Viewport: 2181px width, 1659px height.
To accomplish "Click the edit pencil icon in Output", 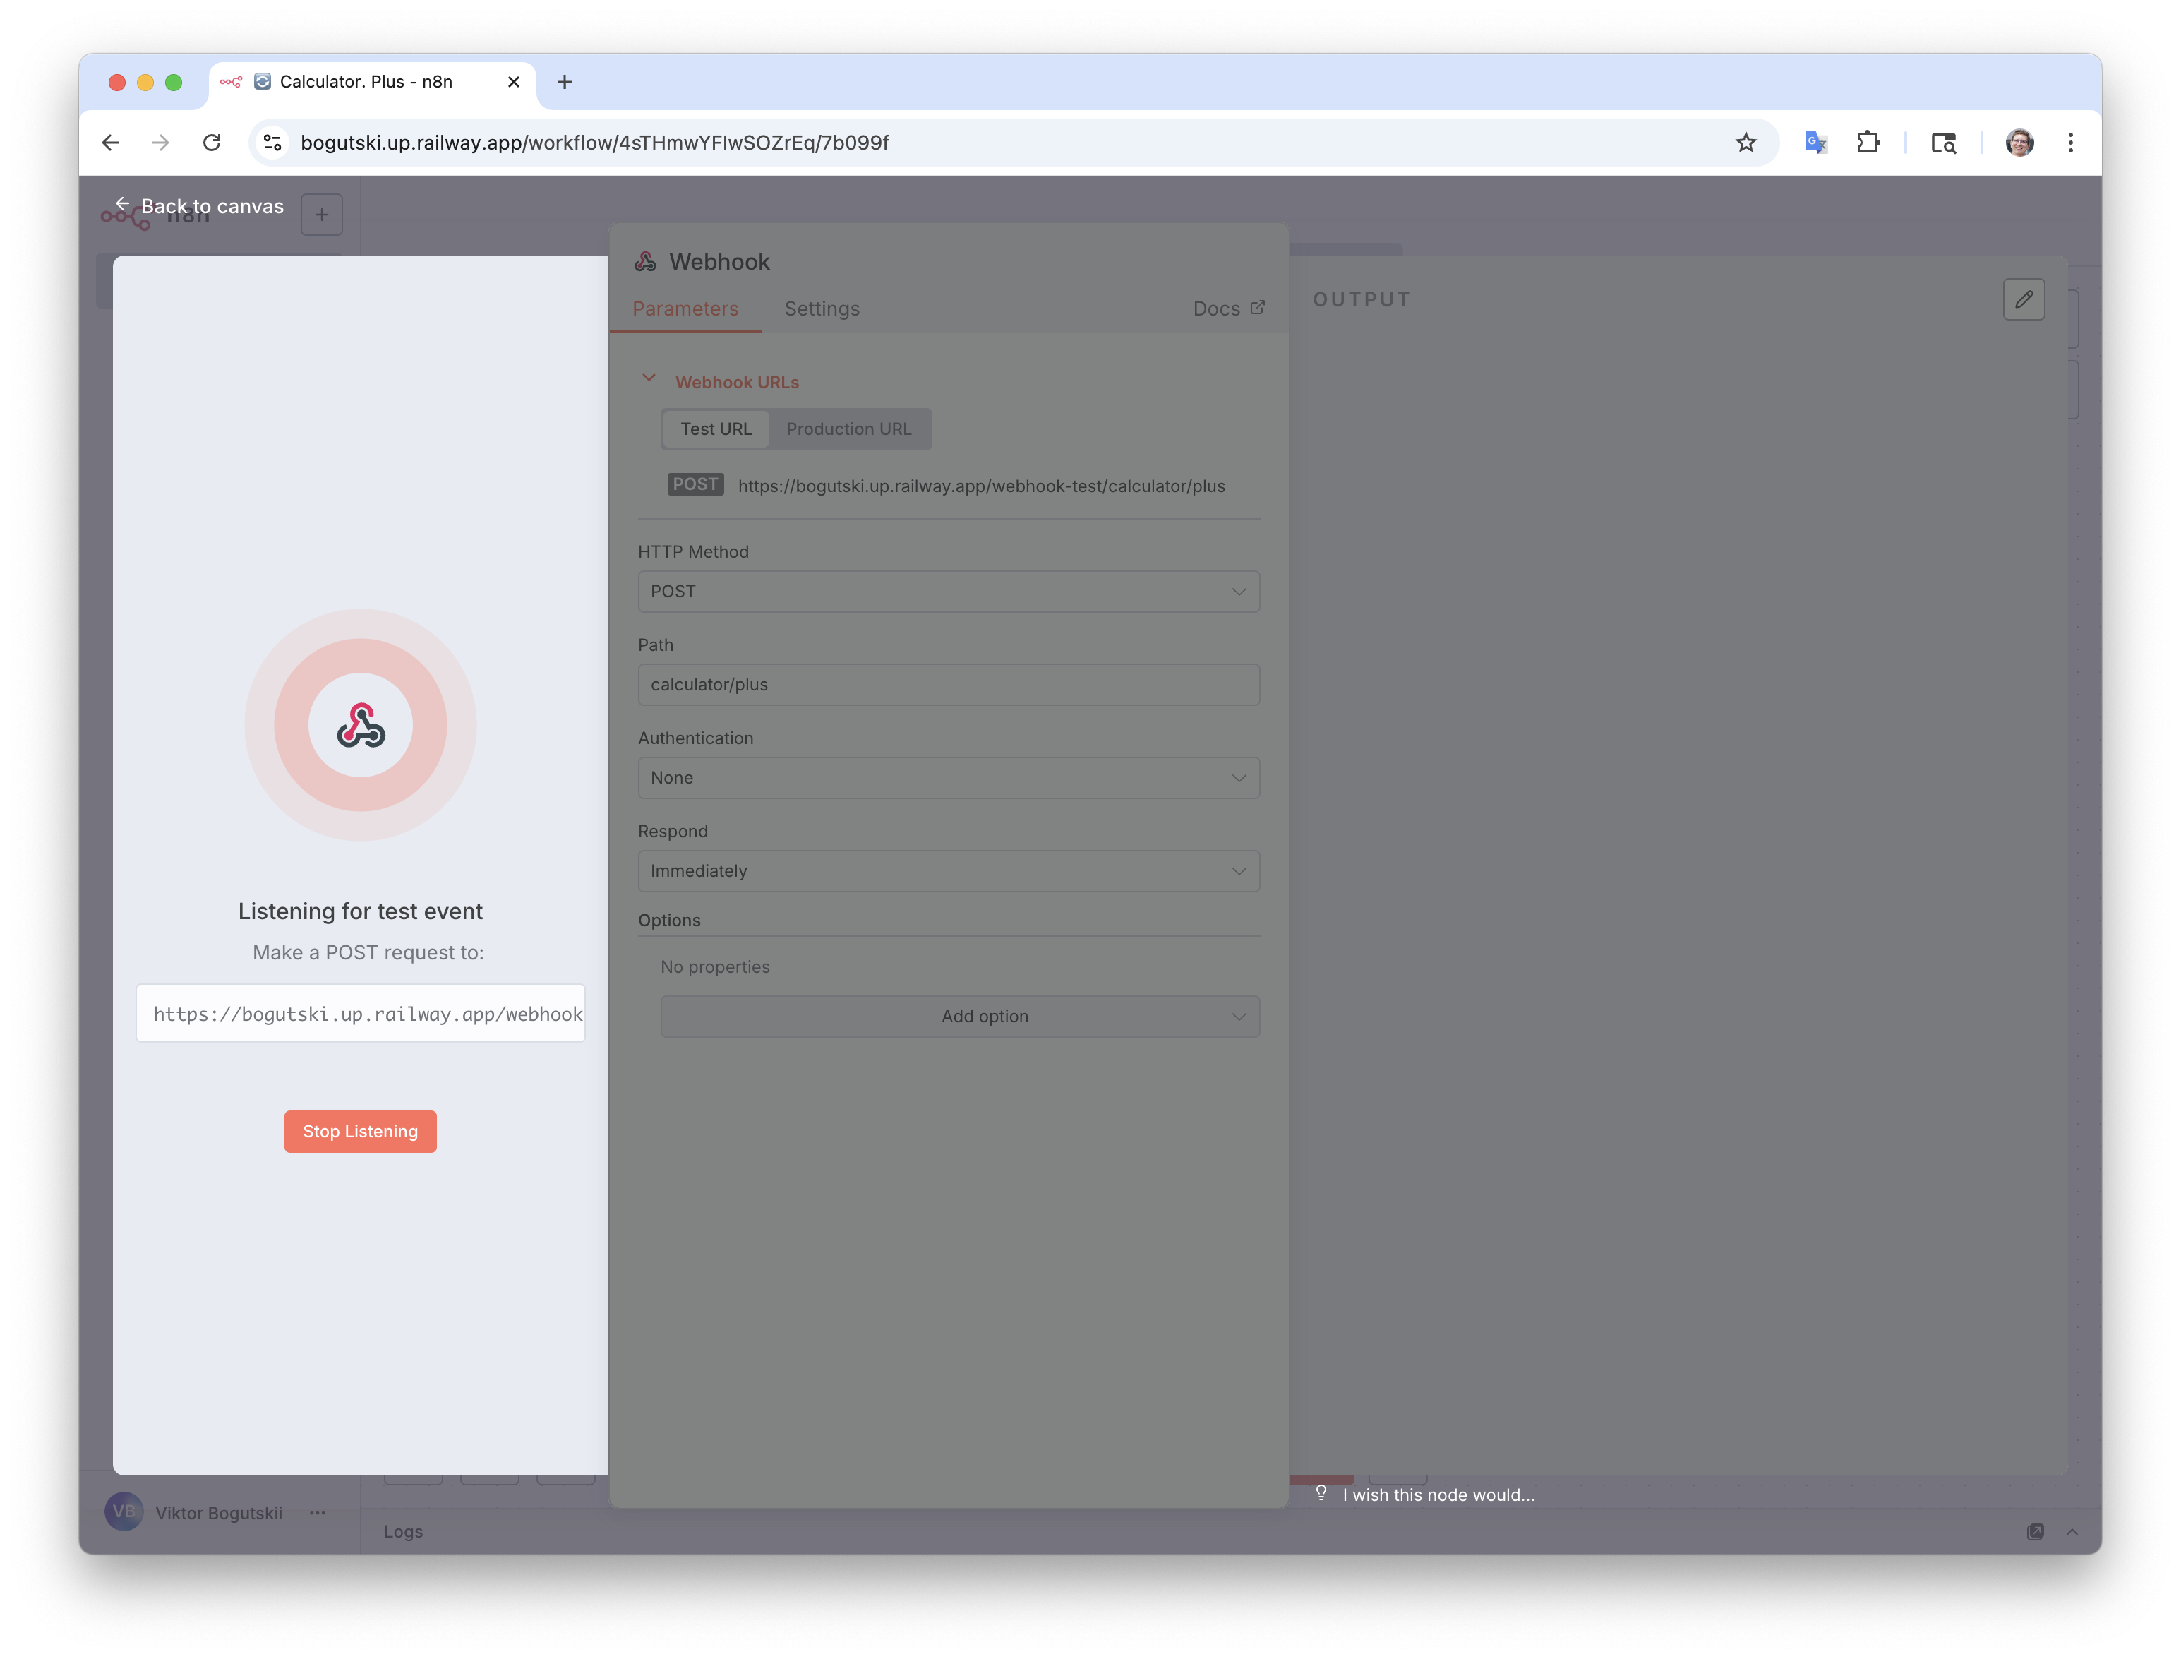I will [2023, 299].
